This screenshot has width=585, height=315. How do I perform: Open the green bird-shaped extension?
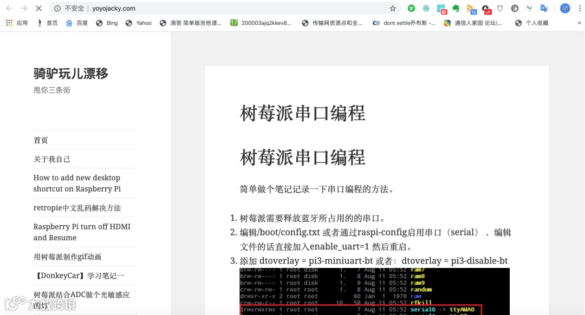529,8
